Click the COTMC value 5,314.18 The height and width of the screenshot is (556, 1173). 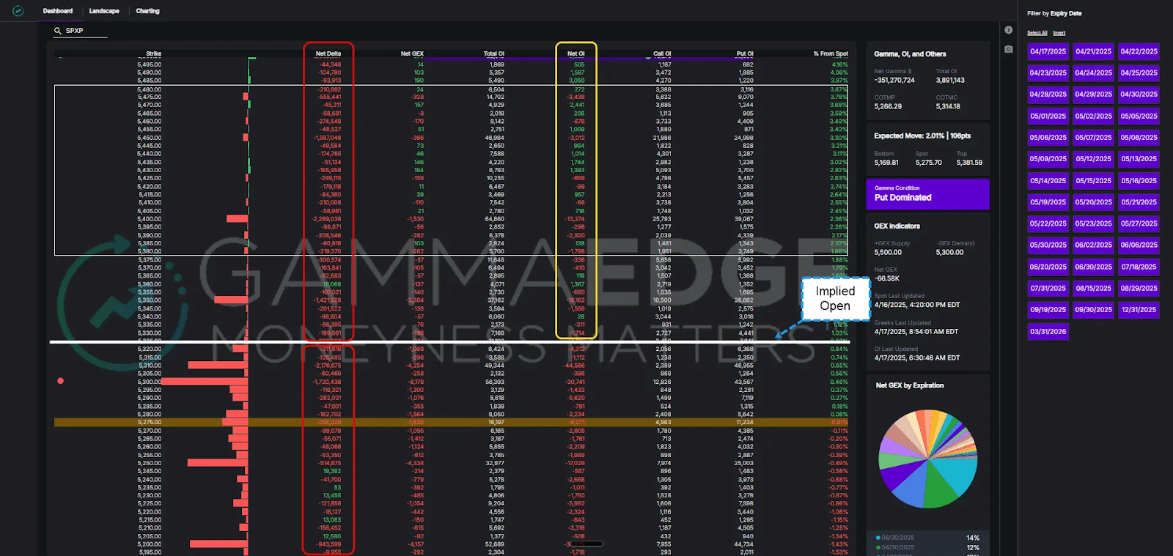(948, 107)
